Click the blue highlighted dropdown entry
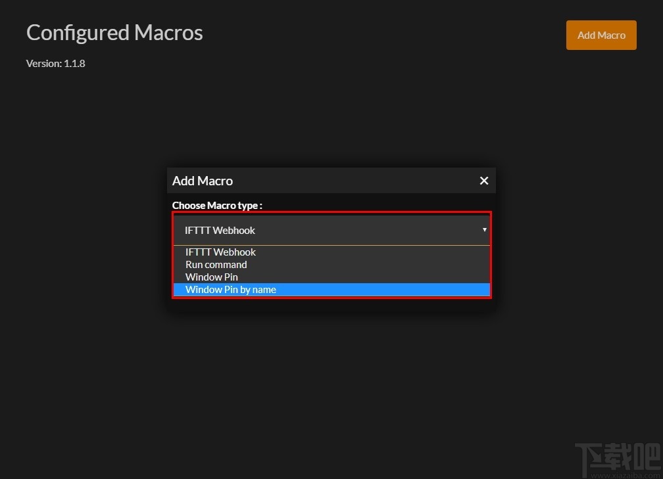This screenshot has height=479, width=663. [331, 290]
